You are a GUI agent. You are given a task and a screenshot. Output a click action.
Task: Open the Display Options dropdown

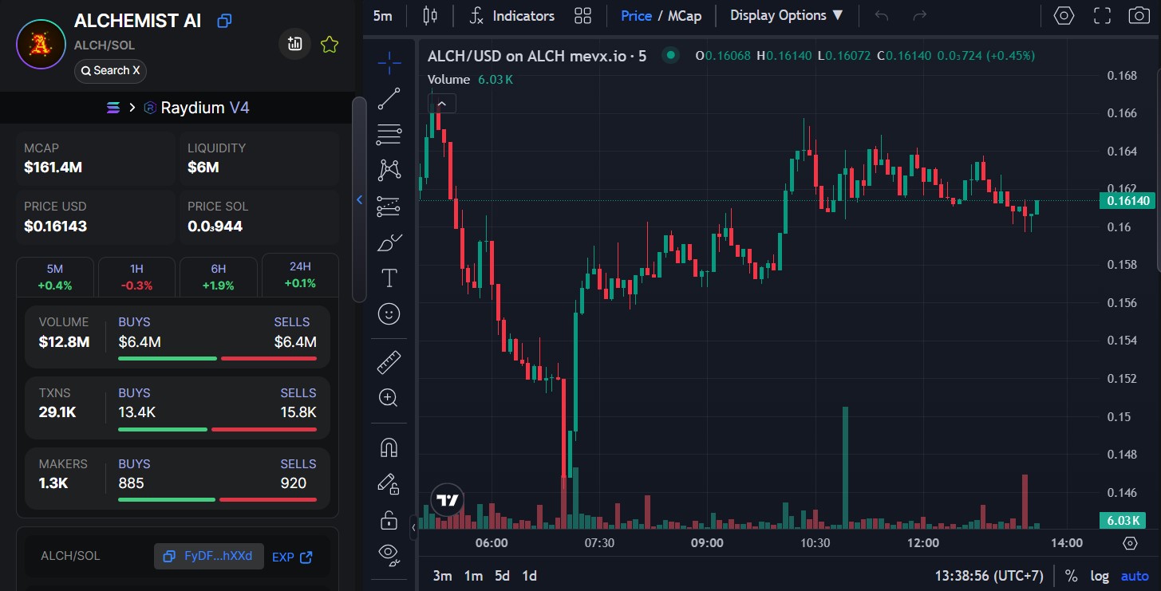point(786,15)
